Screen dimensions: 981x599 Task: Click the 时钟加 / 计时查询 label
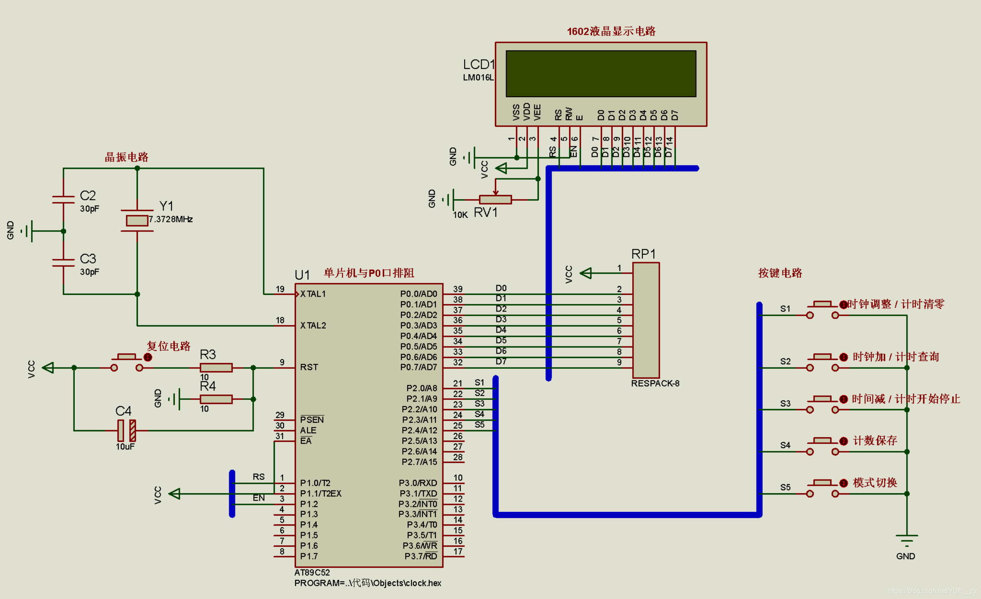pos(895,357)
